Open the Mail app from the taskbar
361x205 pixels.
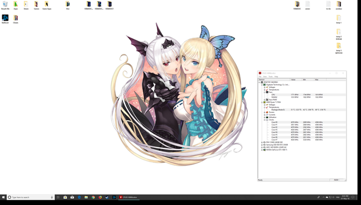[72, 197]
